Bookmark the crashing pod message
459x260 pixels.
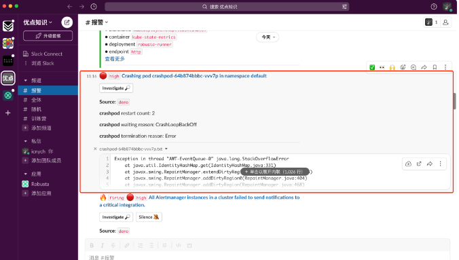pos(435,67)
